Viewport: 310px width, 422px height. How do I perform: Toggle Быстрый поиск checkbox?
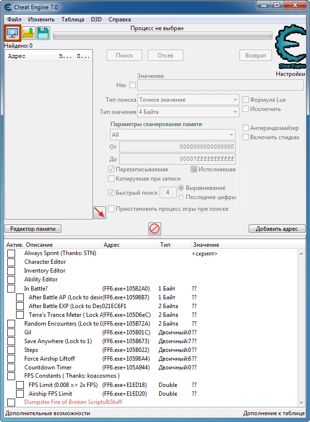(x=111, y=193)
